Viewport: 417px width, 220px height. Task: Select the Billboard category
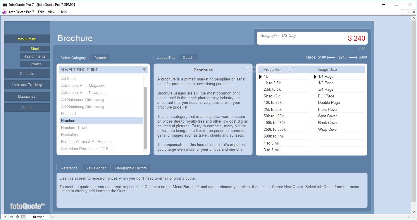[x=101, y=114]
